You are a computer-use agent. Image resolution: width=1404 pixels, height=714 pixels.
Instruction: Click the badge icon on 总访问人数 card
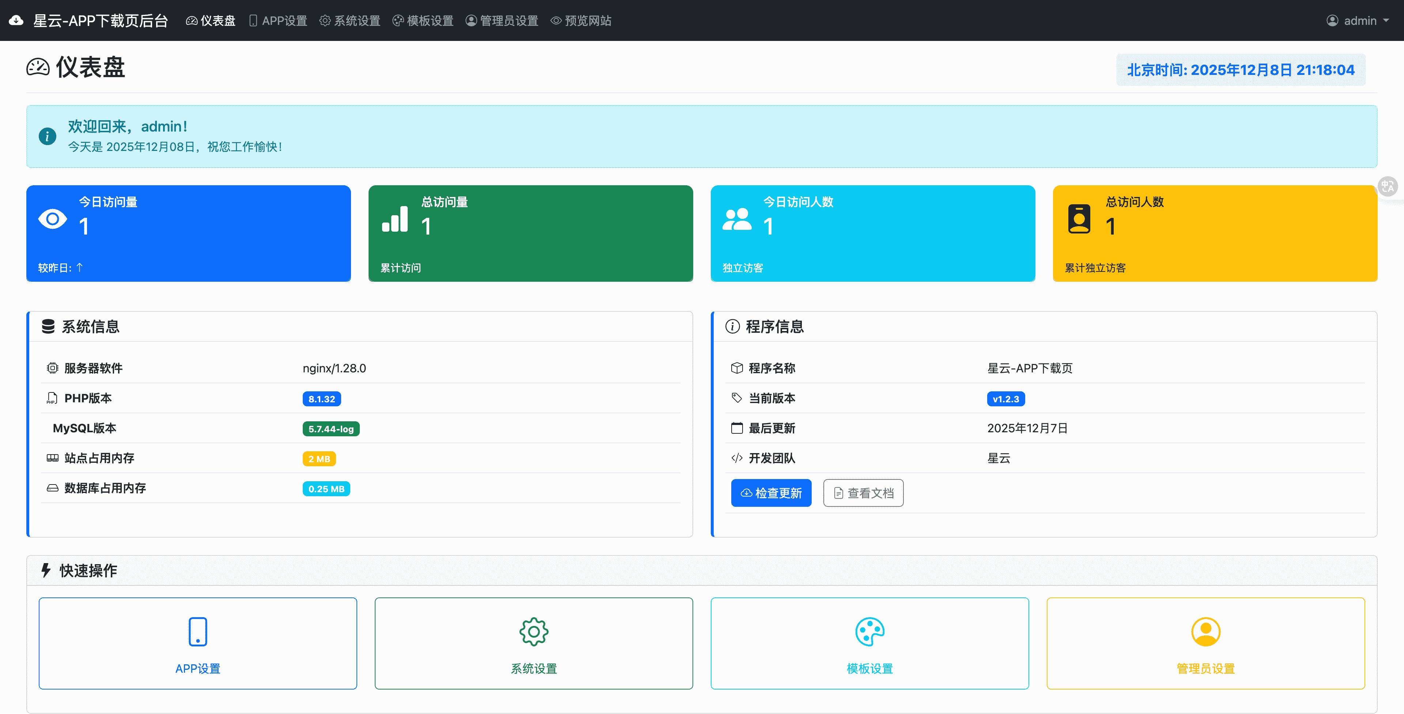point(1079,219)
